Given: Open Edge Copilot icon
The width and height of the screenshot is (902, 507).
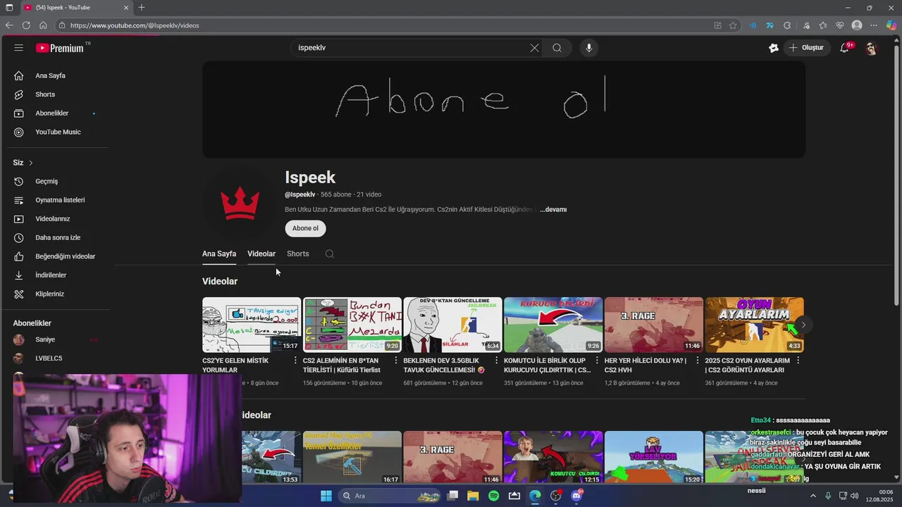Looking at the screenshot, I should coord(891,25).
